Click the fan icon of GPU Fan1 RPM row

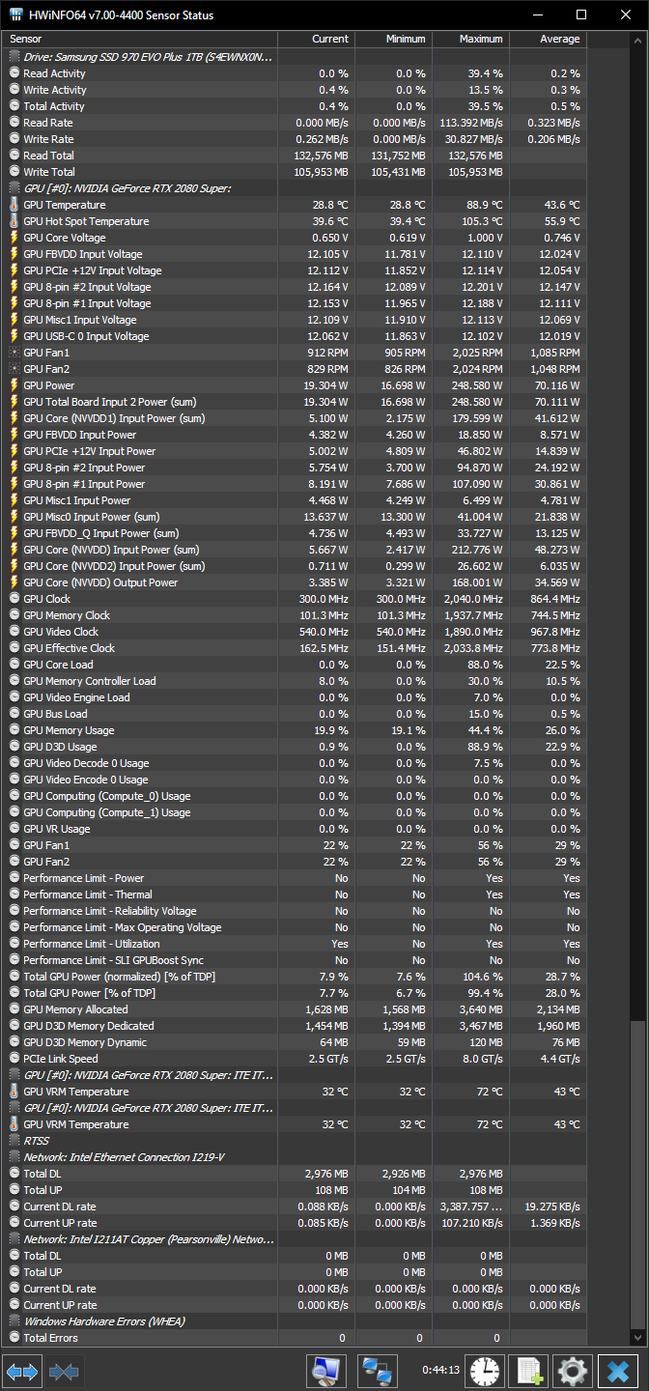[14, 353]
